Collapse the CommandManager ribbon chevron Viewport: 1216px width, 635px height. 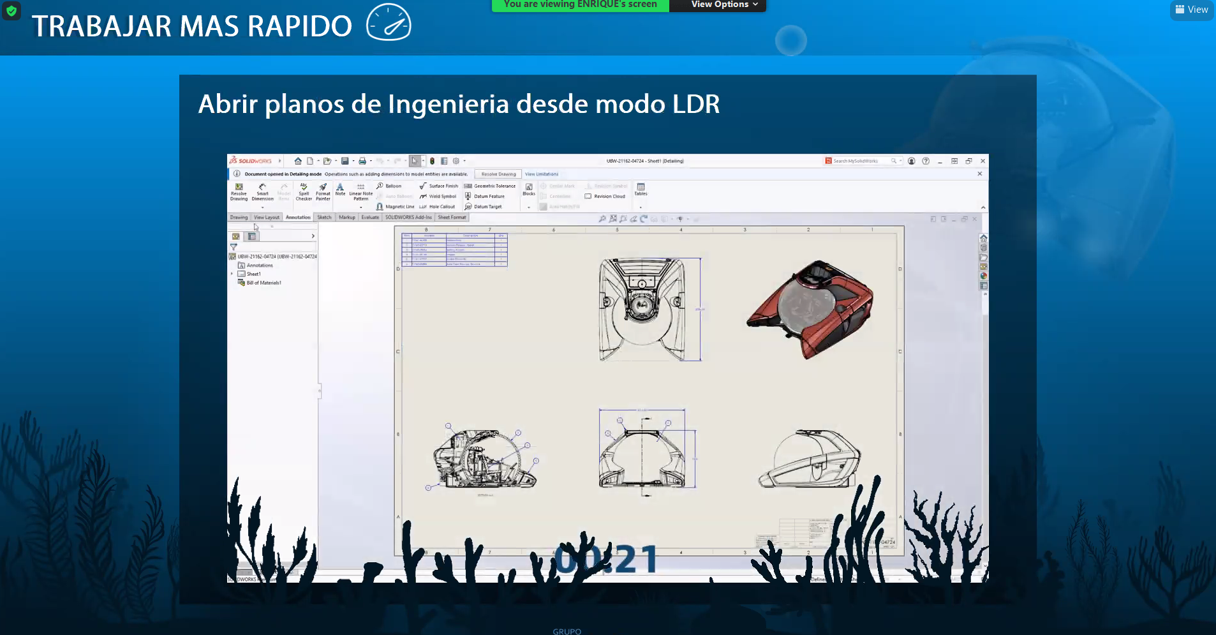tap(982, 207)
